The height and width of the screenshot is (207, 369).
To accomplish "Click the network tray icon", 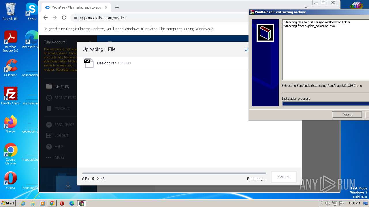I will tap(335, 203).
